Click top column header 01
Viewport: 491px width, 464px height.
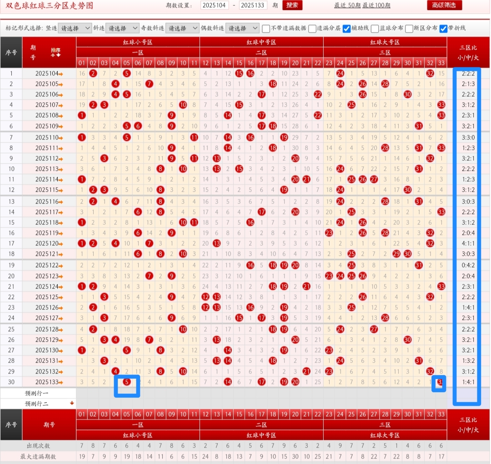pyautogui.click(x=82, y=63)
